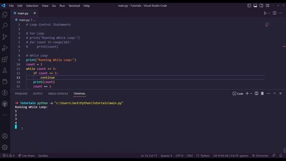Viewport: 286px width, 161px height.
Task: Open the Go menu
Action: (x=54, y=6)
